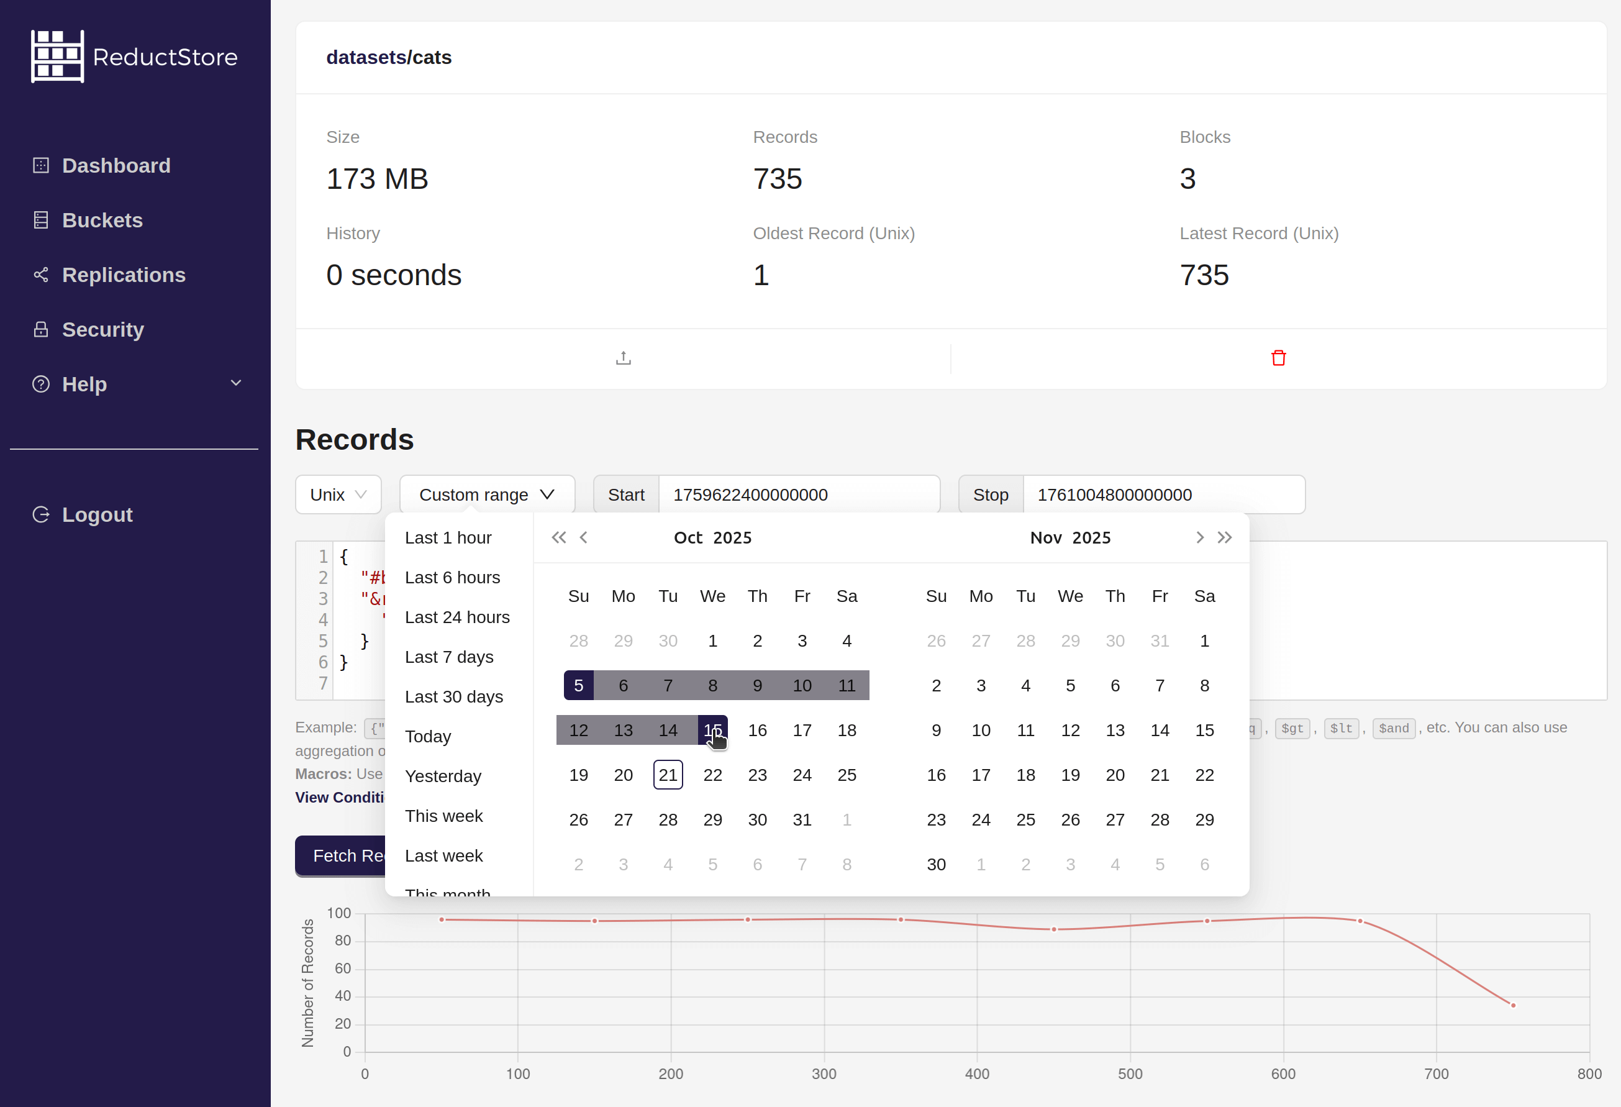This screenshot has width=1621, height=1107.
Task: Pick Yesterday from the range options
Action: tap(443, 776)
